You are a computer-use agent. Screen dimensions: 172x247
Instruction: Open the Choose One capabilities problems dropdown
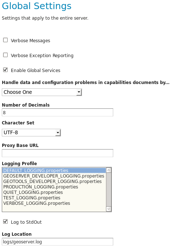click(x=42, y=92)
